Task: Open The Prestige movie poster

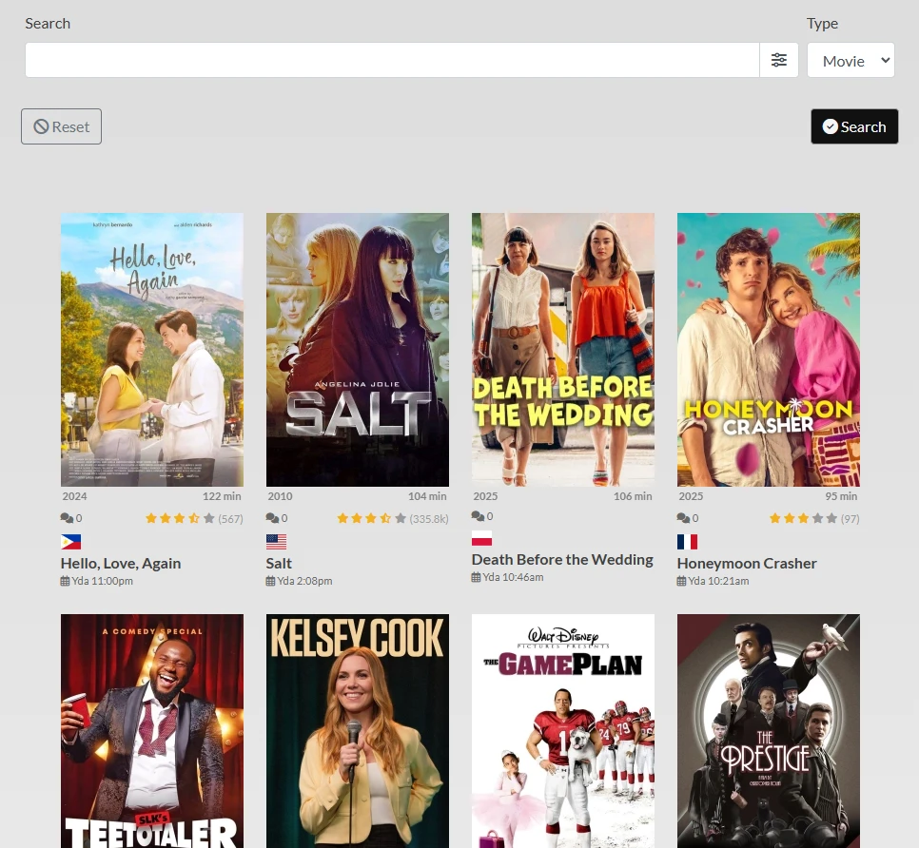Action: pos(768,730)
